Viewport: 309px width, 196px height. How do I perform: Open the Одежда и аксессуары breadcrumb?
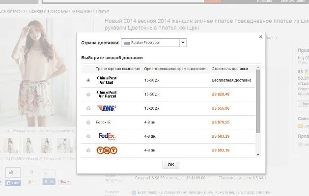tap(48, 11)
